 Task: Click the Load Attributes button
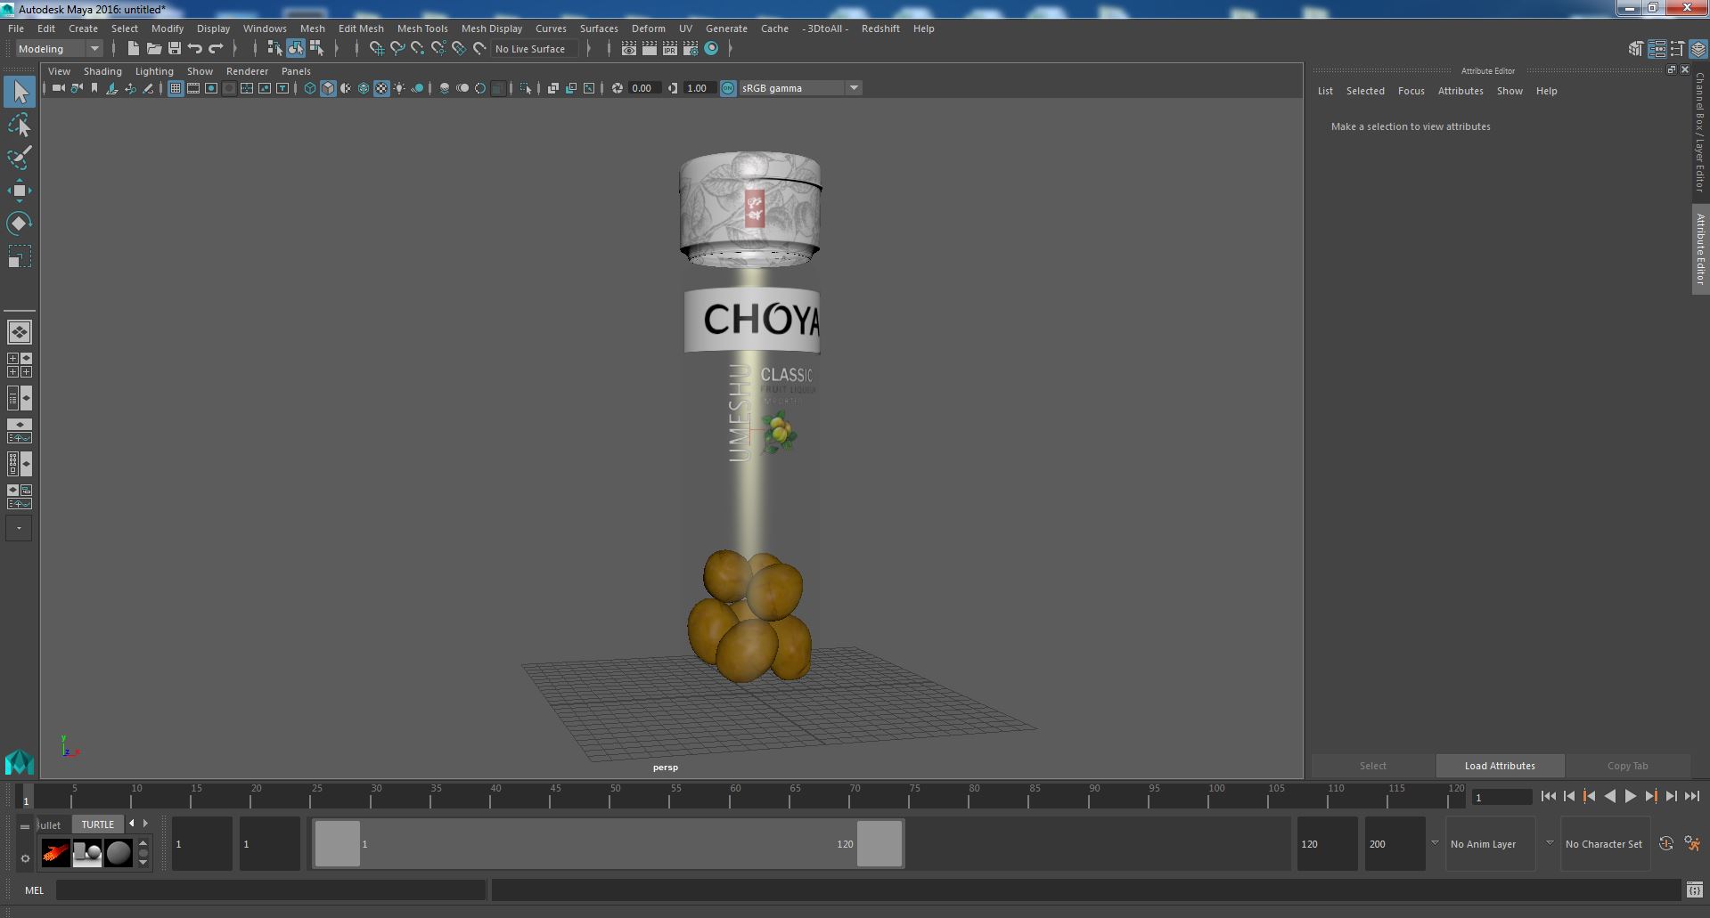tap(1500, 766)
